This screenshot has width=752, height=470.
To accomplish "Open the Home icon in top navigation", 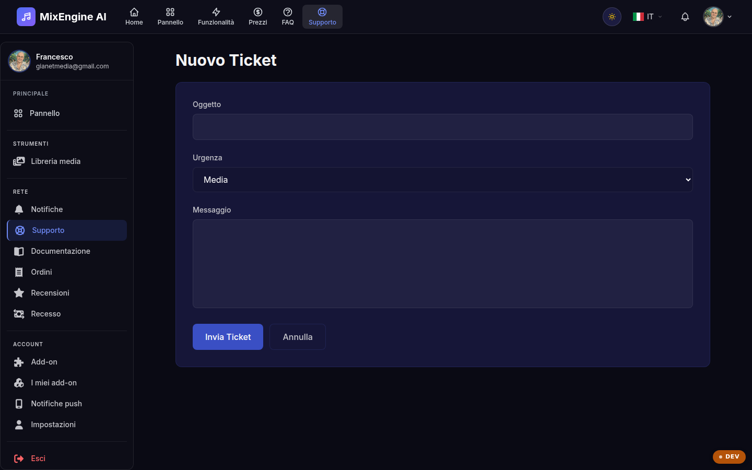I will click(134, 12).
